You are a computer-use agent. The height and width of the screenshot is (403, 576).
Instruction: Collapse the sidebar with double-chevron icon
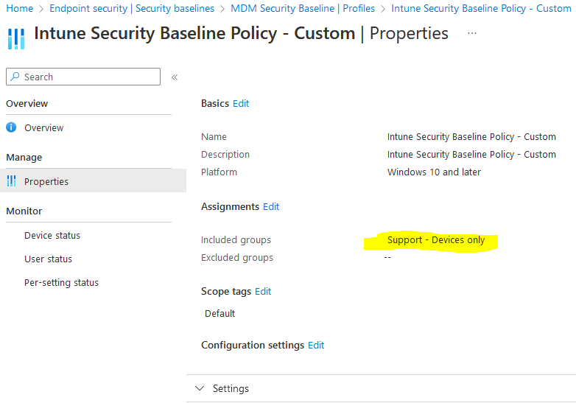[x=175, y=77]
